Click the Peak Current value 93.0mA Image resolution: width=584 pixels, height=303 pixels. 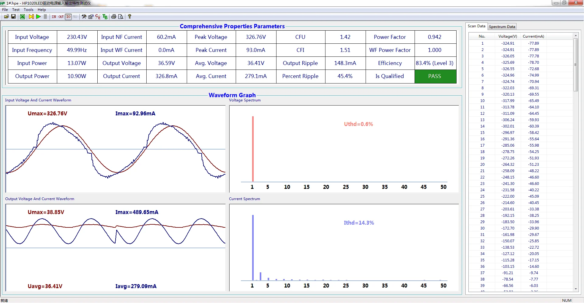[256, 50]
